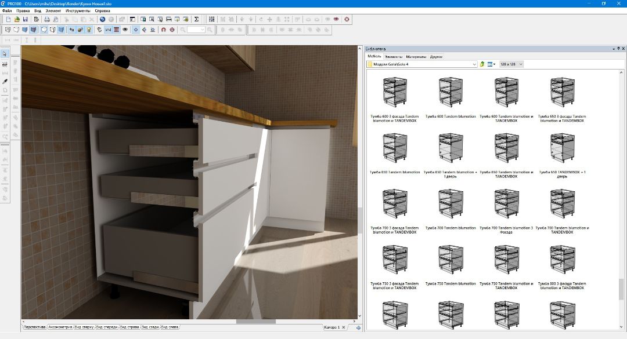Click the Open folder toolbar icon
Viewport: 627px width, 339px height.
(17, 19)
